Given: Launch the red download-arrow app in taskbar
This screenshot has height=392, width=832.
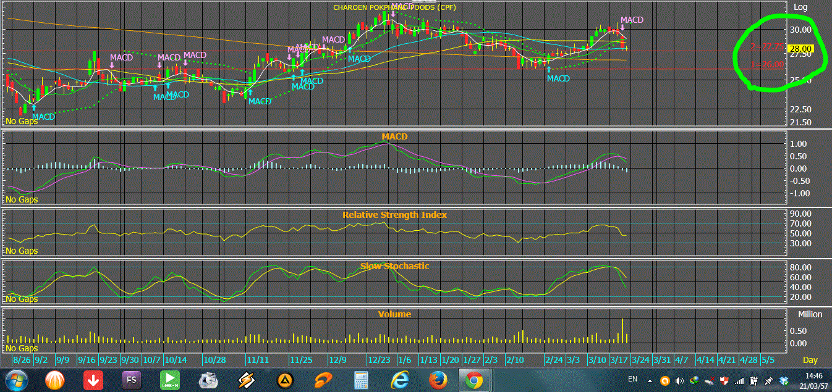Looking at the screenshot, I should 94,380.
